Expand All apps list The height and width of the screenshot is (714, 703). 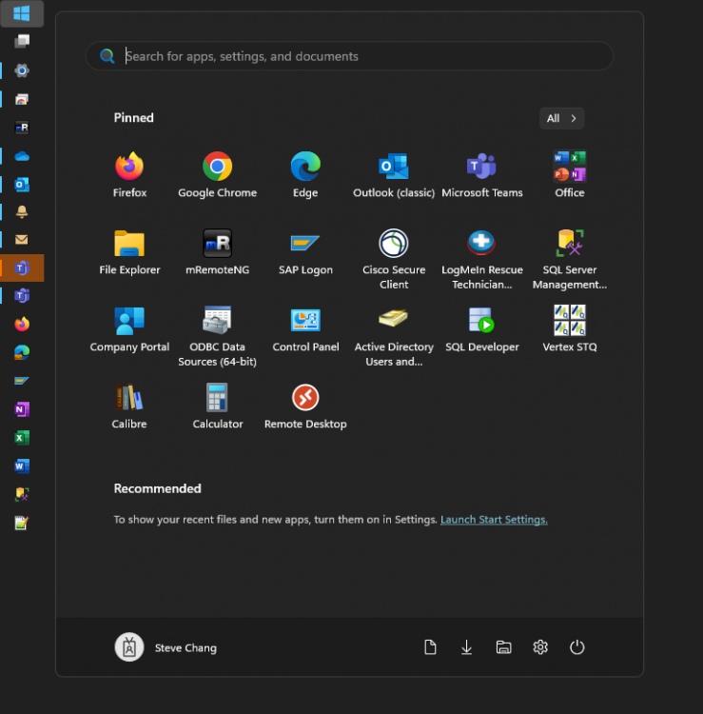(561, 118)
